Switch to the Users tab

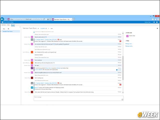tap(8, 25)
